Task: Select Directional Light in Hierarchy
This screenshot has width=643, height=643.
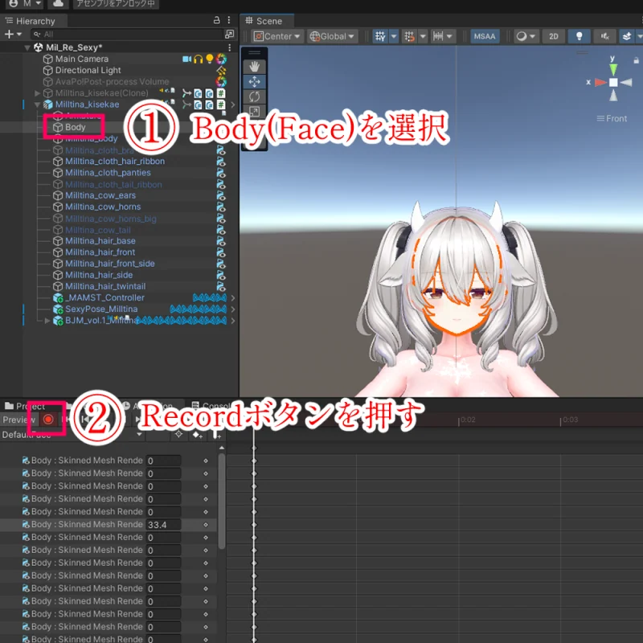Action: pos(88,71)
